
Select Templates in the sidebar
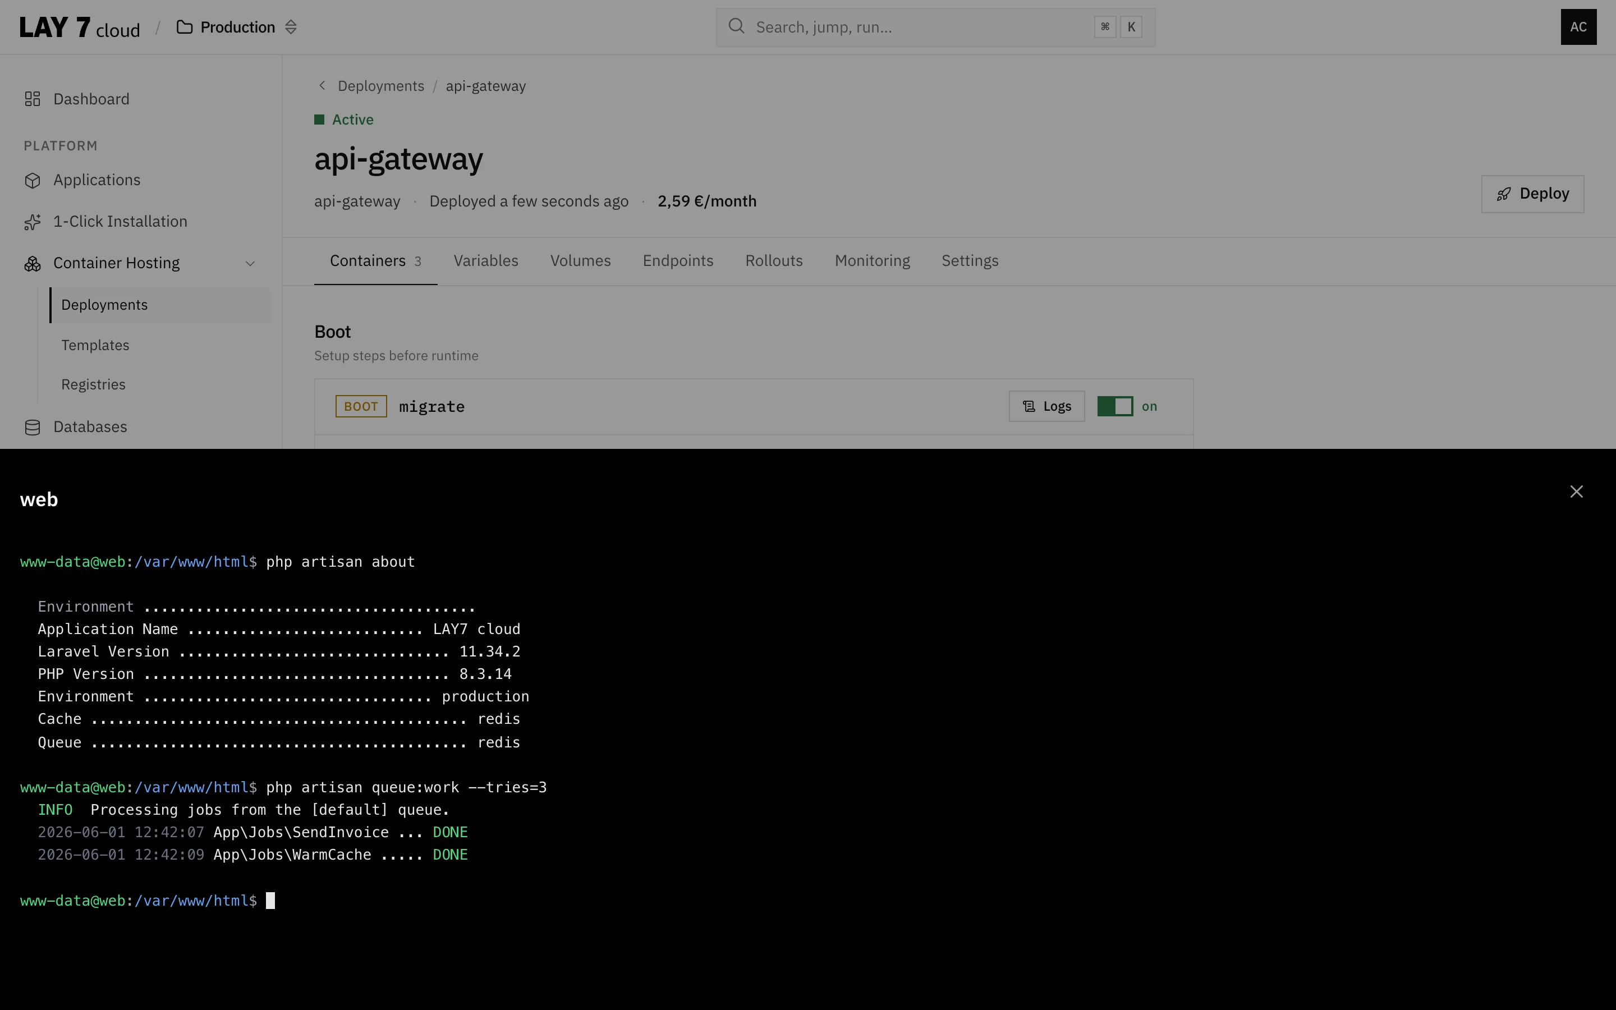click(95, 345)
